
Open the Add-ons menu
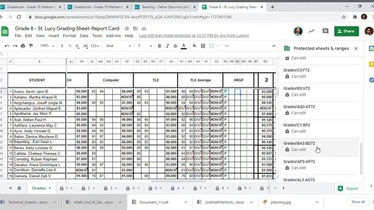[x=113, y=36]
